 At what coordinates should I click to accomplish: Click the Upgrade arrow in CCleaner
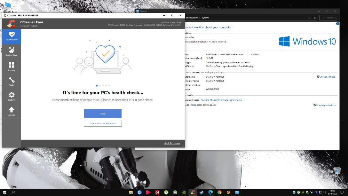click(x=11, y=111)
